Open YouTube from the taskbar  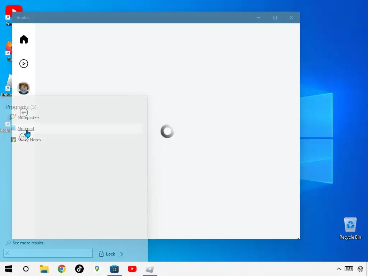[132, 269]
